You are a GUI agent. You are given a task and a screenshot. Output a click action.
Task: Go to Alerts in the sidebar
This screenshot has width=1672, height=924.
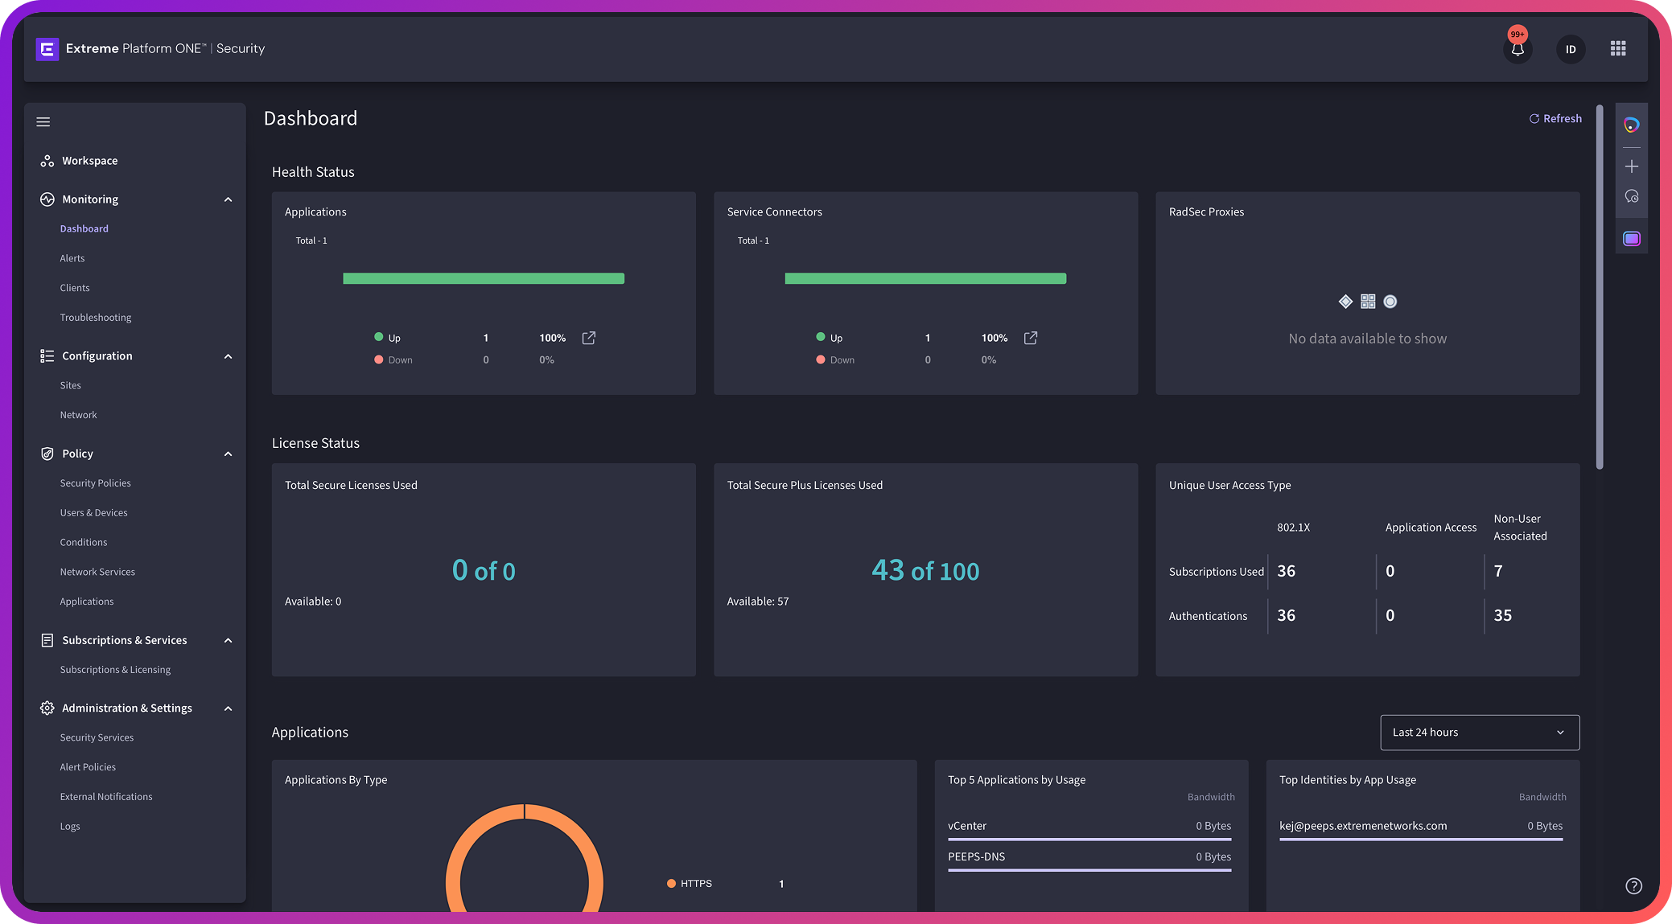click(72, 258)
